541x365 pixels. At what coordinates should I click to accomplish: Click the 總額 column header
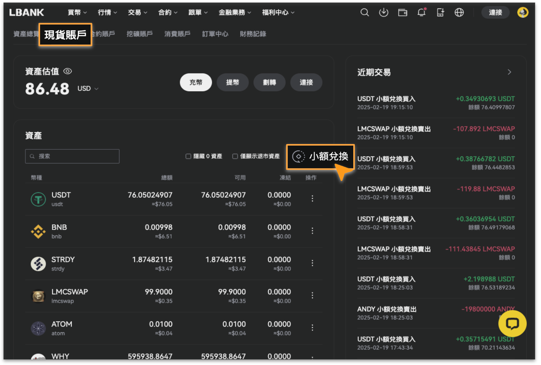tap(167, 178)
